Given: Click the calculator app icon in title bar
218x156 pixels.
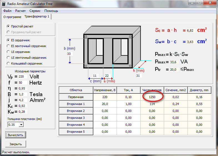Looking at the screenshot, I should tap(4, 4).
